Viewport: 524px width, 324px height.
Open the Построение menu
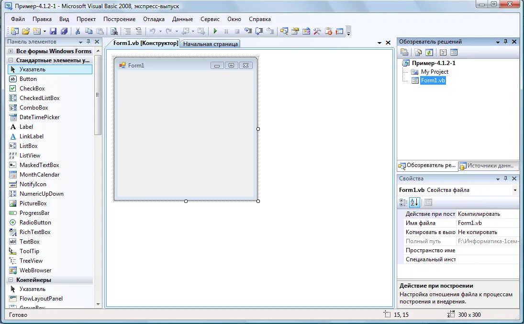click(119, 19)
